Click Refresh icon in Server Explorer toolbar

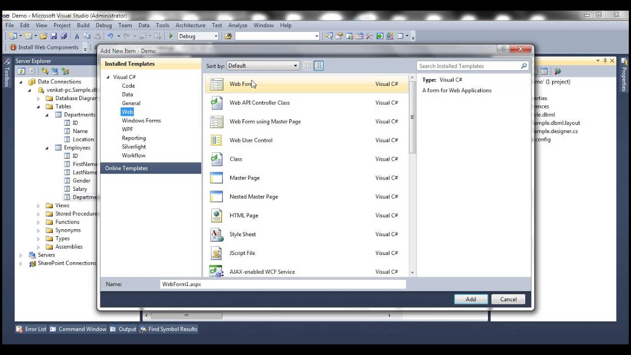pos(22,71)
